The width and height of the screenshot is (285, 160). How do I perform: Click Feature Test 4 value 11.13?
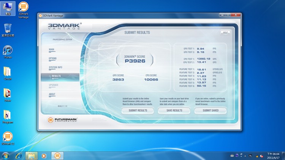click(x=201, y=79)
